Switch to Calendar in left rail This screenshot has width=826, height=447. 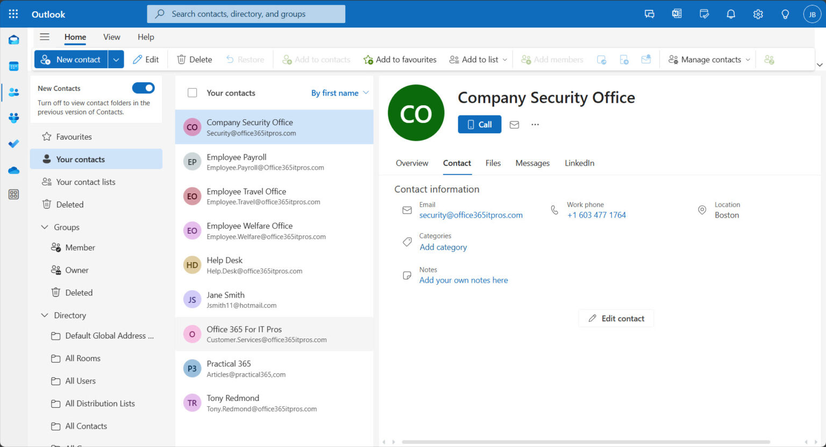(x=14, y=67)
